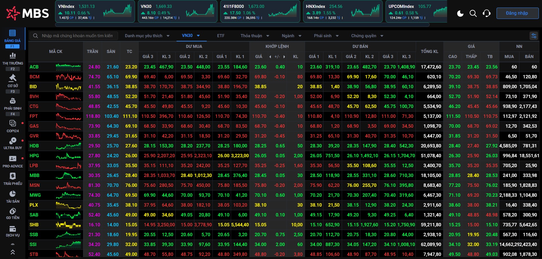
Task: Open the GD Tiền money transactions section
Action: click(x=12, y=214)
